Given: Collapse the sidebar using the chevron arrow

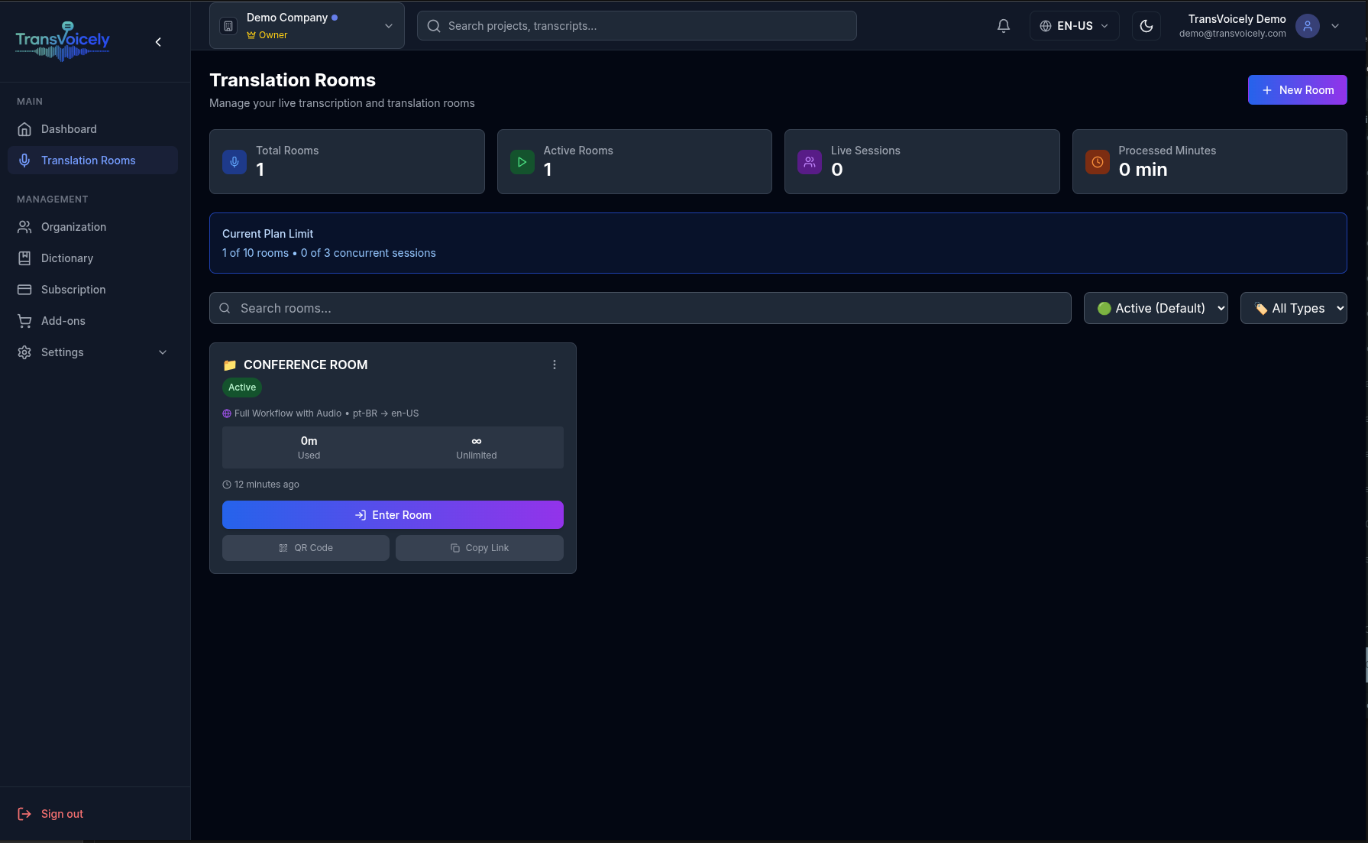Looking at the screenshot, I should coord(158,41).
